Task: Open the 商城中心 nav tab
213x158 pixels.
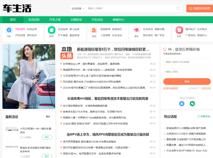Action: [x=118, y=19]
